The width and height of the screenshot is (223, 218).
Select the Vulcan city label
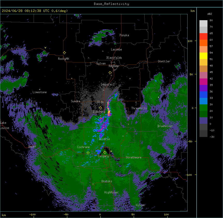click(x=140, y=205)
